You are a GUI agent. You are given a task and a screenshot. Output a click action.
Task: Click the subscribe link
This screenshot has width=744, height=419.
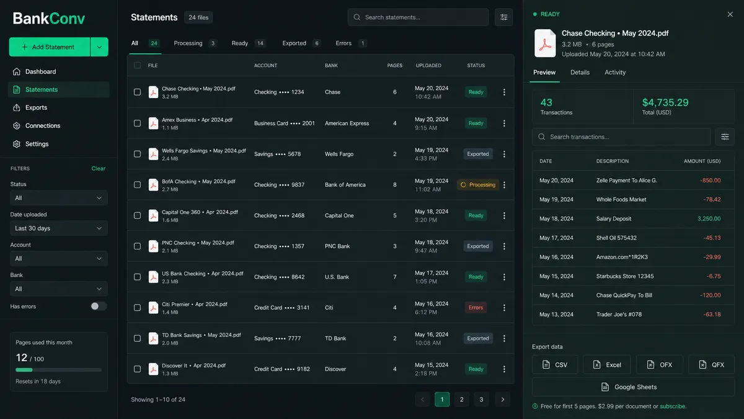[x=673, y=407]
